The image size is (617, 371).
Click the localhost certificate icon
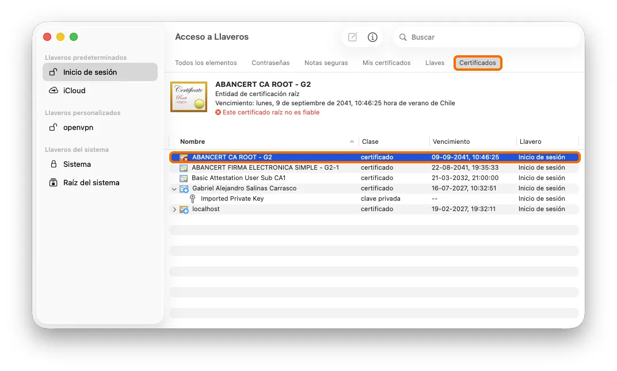[x=184, y=209]
